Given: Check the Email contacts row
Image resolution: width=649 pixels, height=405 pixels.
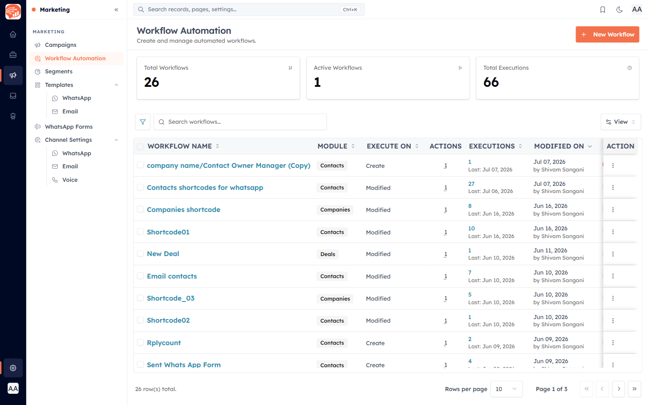Looking at the screenshot, I should (x=141, y=276).
